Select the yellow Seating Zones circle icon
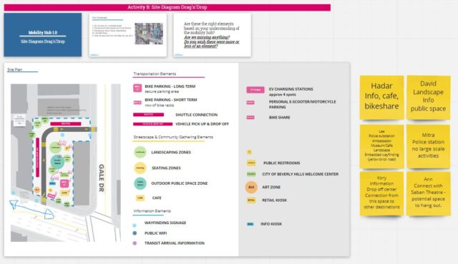This screenshot has width=458, height=264. (x=140, y=168)
